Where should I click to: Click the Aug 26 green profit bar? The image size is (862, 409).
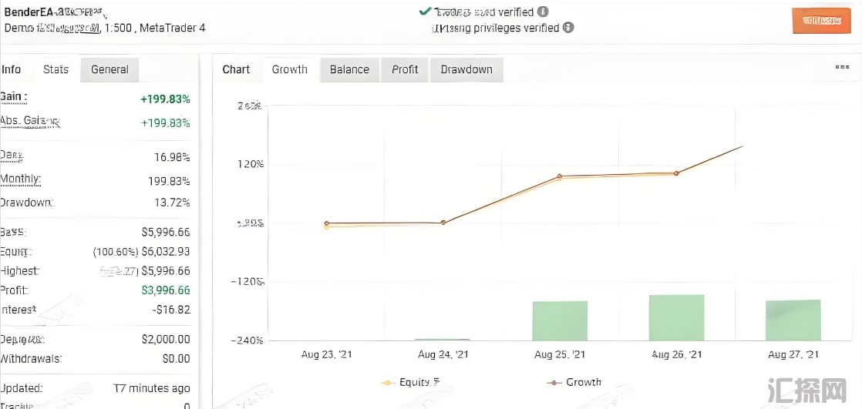tap(676, 317)
